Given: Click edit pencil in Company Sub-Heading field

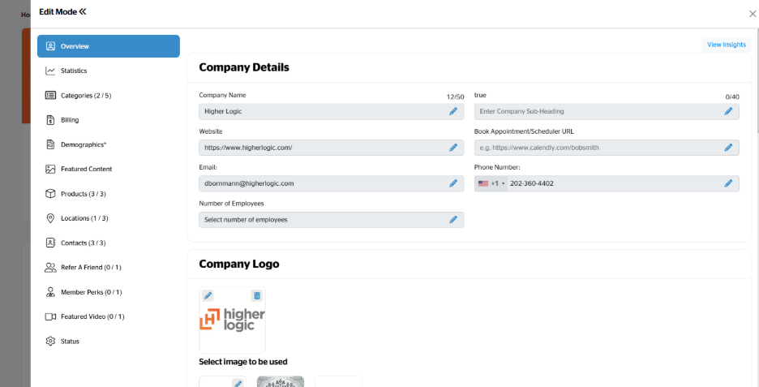Looking at the screenshot, I should (728, 111).
